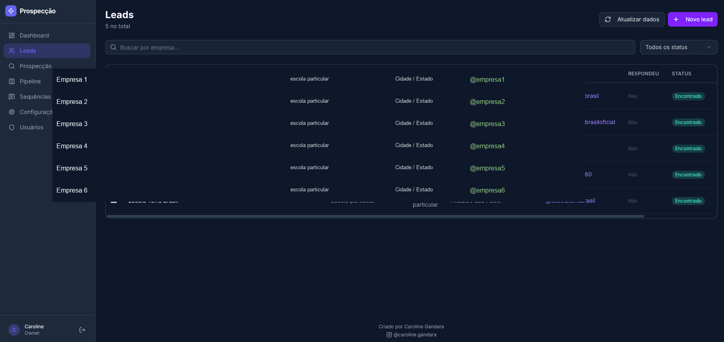The width and height of the screenshot is (724, 342).
Task: Click the logout arrow icon beside Caroline
Action: pyautogui.click(x=82, y=330)
